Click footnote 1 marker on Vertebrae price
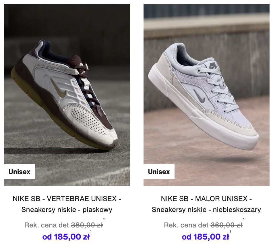This screenshot has width=275, height=247. click(x=91, y=231)
